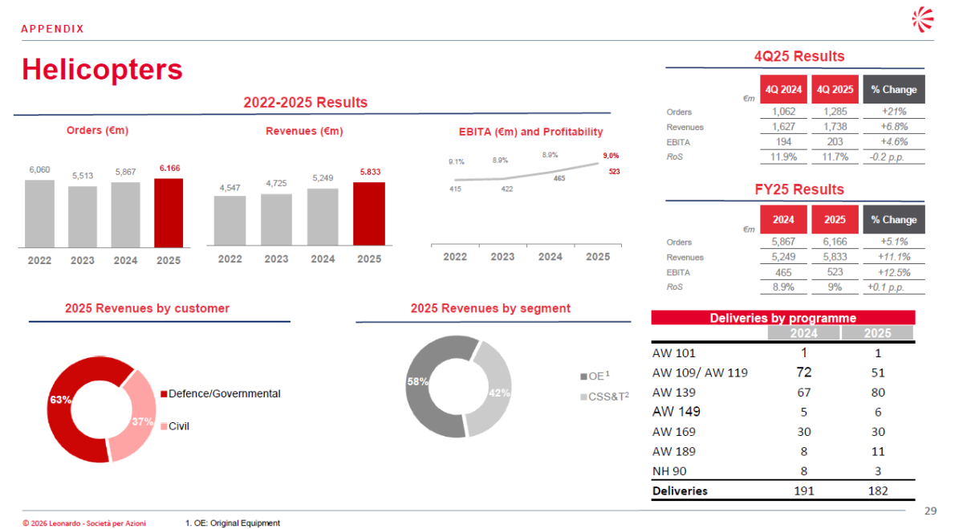Screen dimensions: 963x529
Task: Select the red 2025 Orders bar
Action: pos(169,212)
